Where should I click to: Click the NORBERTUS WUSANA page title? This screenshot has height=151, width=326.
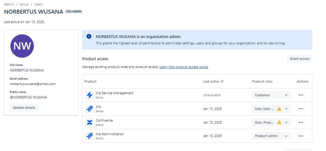[x=33, y=12]
